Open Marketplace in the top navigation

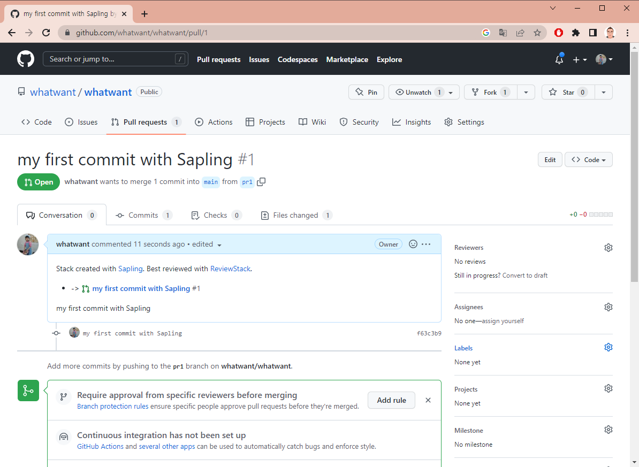[x=347, y=59]
